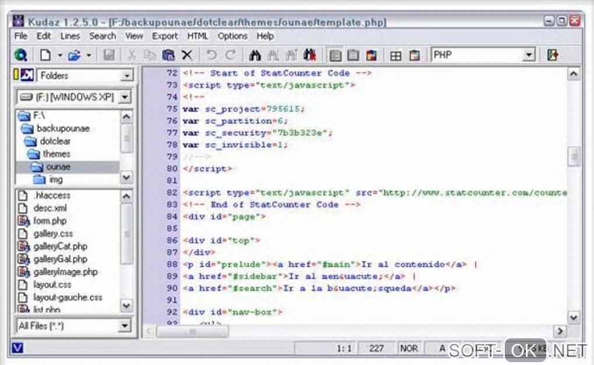The width and height of the screenshot is (594, 365).
Task: Click the Exit door icon at toolbar end
Action: point(553,55)
